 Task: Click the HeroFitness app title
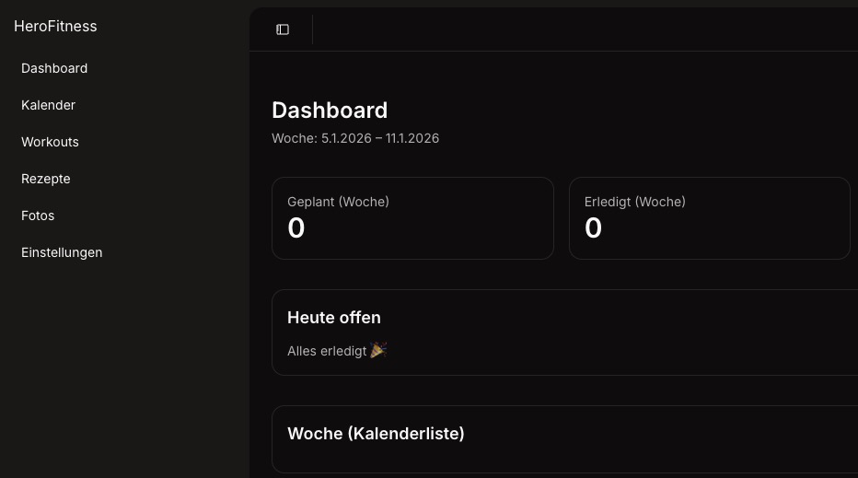tap(55, 27)
